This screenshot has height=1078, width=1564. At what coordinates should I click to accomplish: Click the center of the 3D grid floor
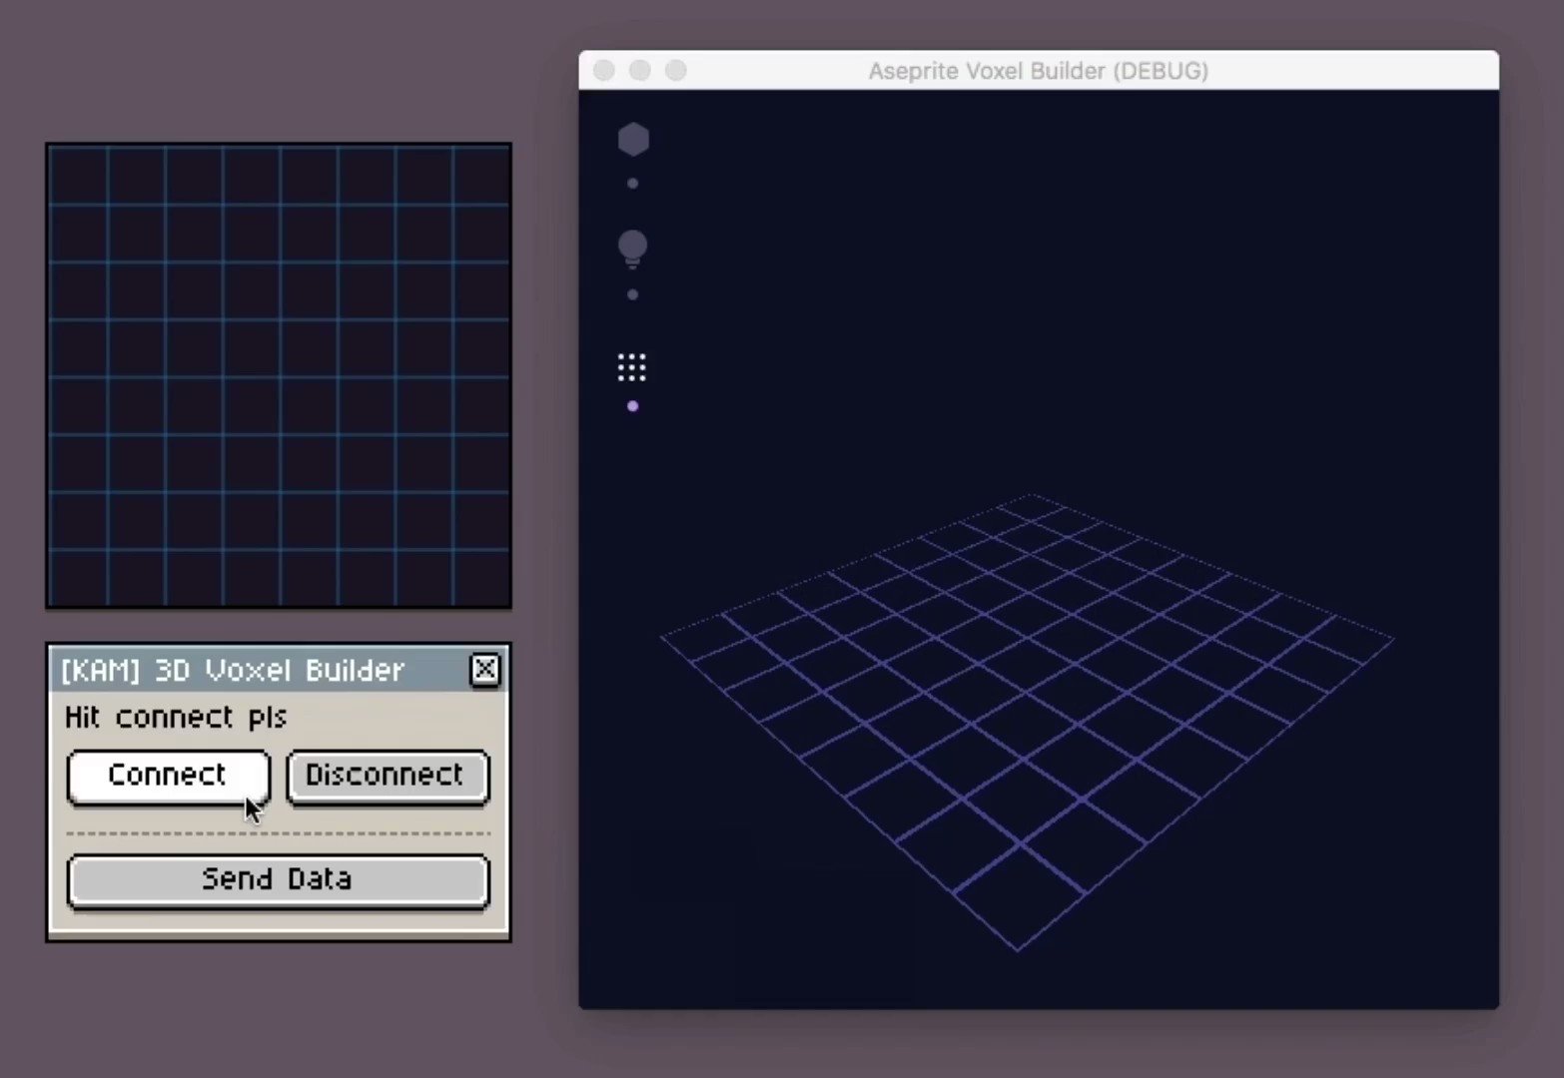tap(1029, 719)
